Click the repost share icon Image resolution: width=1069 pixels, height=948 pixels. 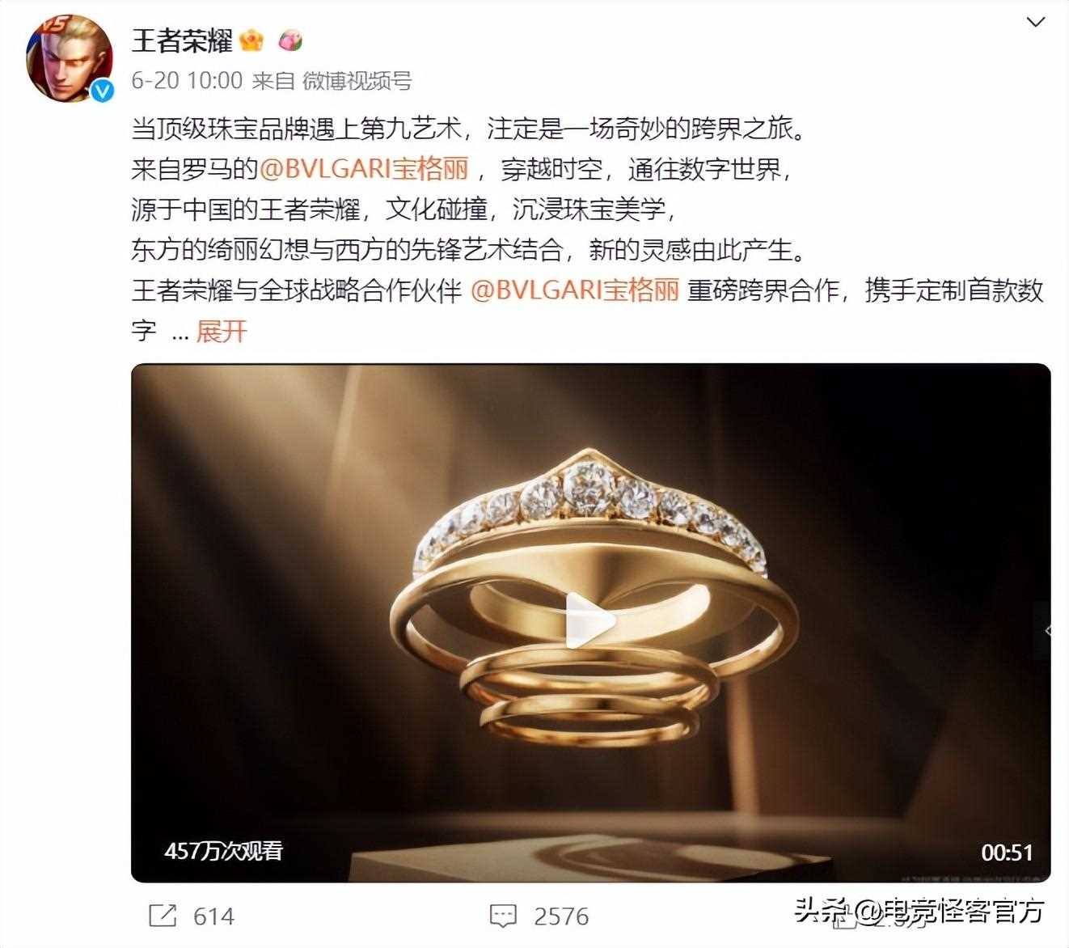[x=163, y=916]
